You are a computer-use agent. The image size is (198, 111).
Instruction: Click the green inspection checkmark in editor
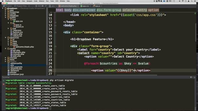[195, 13]
